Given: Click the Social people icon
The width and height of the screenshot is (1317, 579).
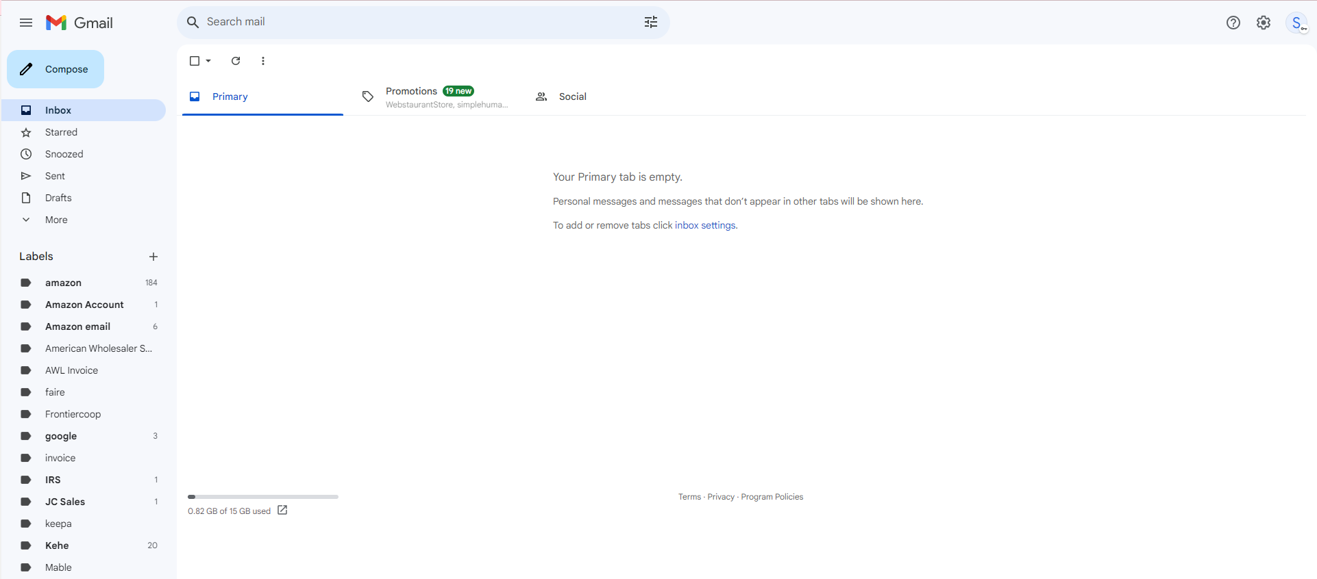Looking at the screenshot, I should click(541, 96).
